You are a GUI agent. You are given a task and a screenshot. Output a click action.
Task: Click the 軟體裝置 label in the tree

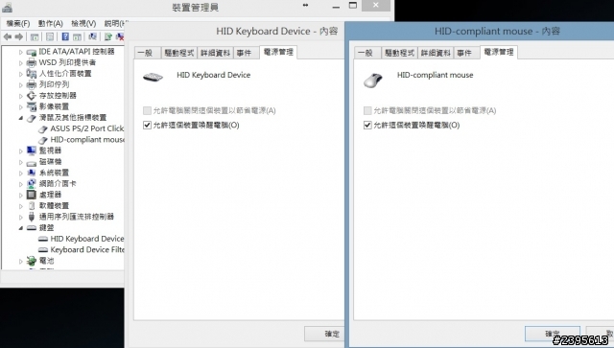point(54,205)
